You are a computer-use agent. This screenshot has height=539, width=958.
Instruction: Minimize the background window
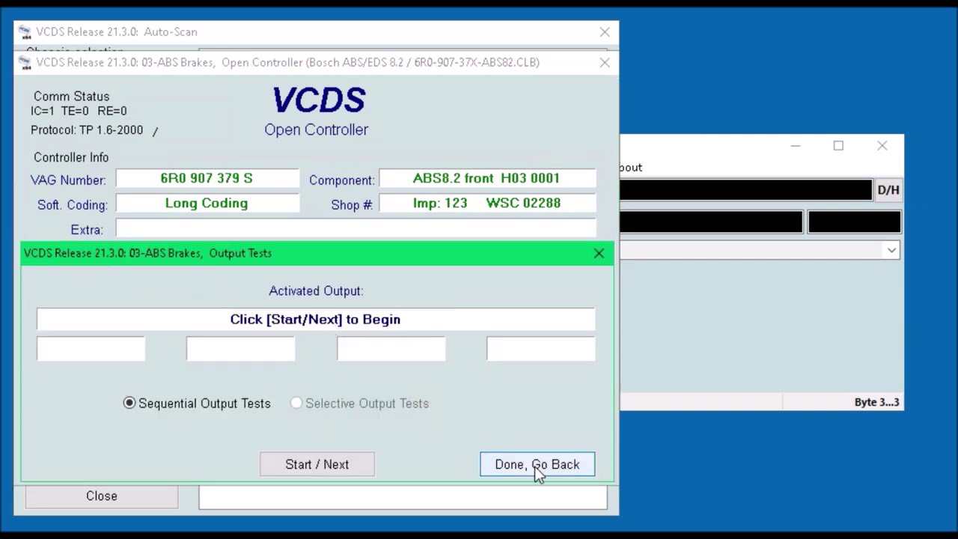(795, 146)
